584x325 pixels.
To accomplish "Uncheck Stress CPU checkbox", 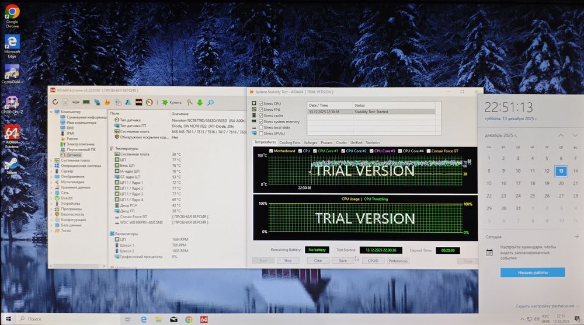I will [260, 103].
